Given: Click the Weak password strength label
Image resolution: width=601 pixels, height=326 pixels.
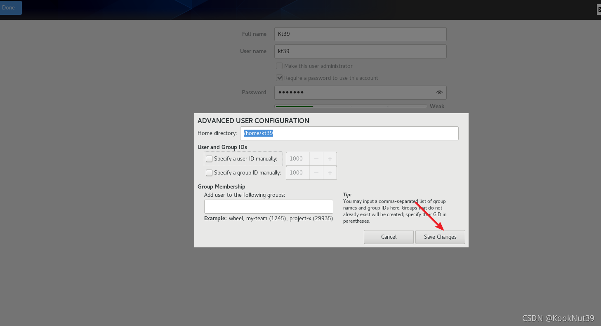Looking at the screenshot, I should (437, 106).
